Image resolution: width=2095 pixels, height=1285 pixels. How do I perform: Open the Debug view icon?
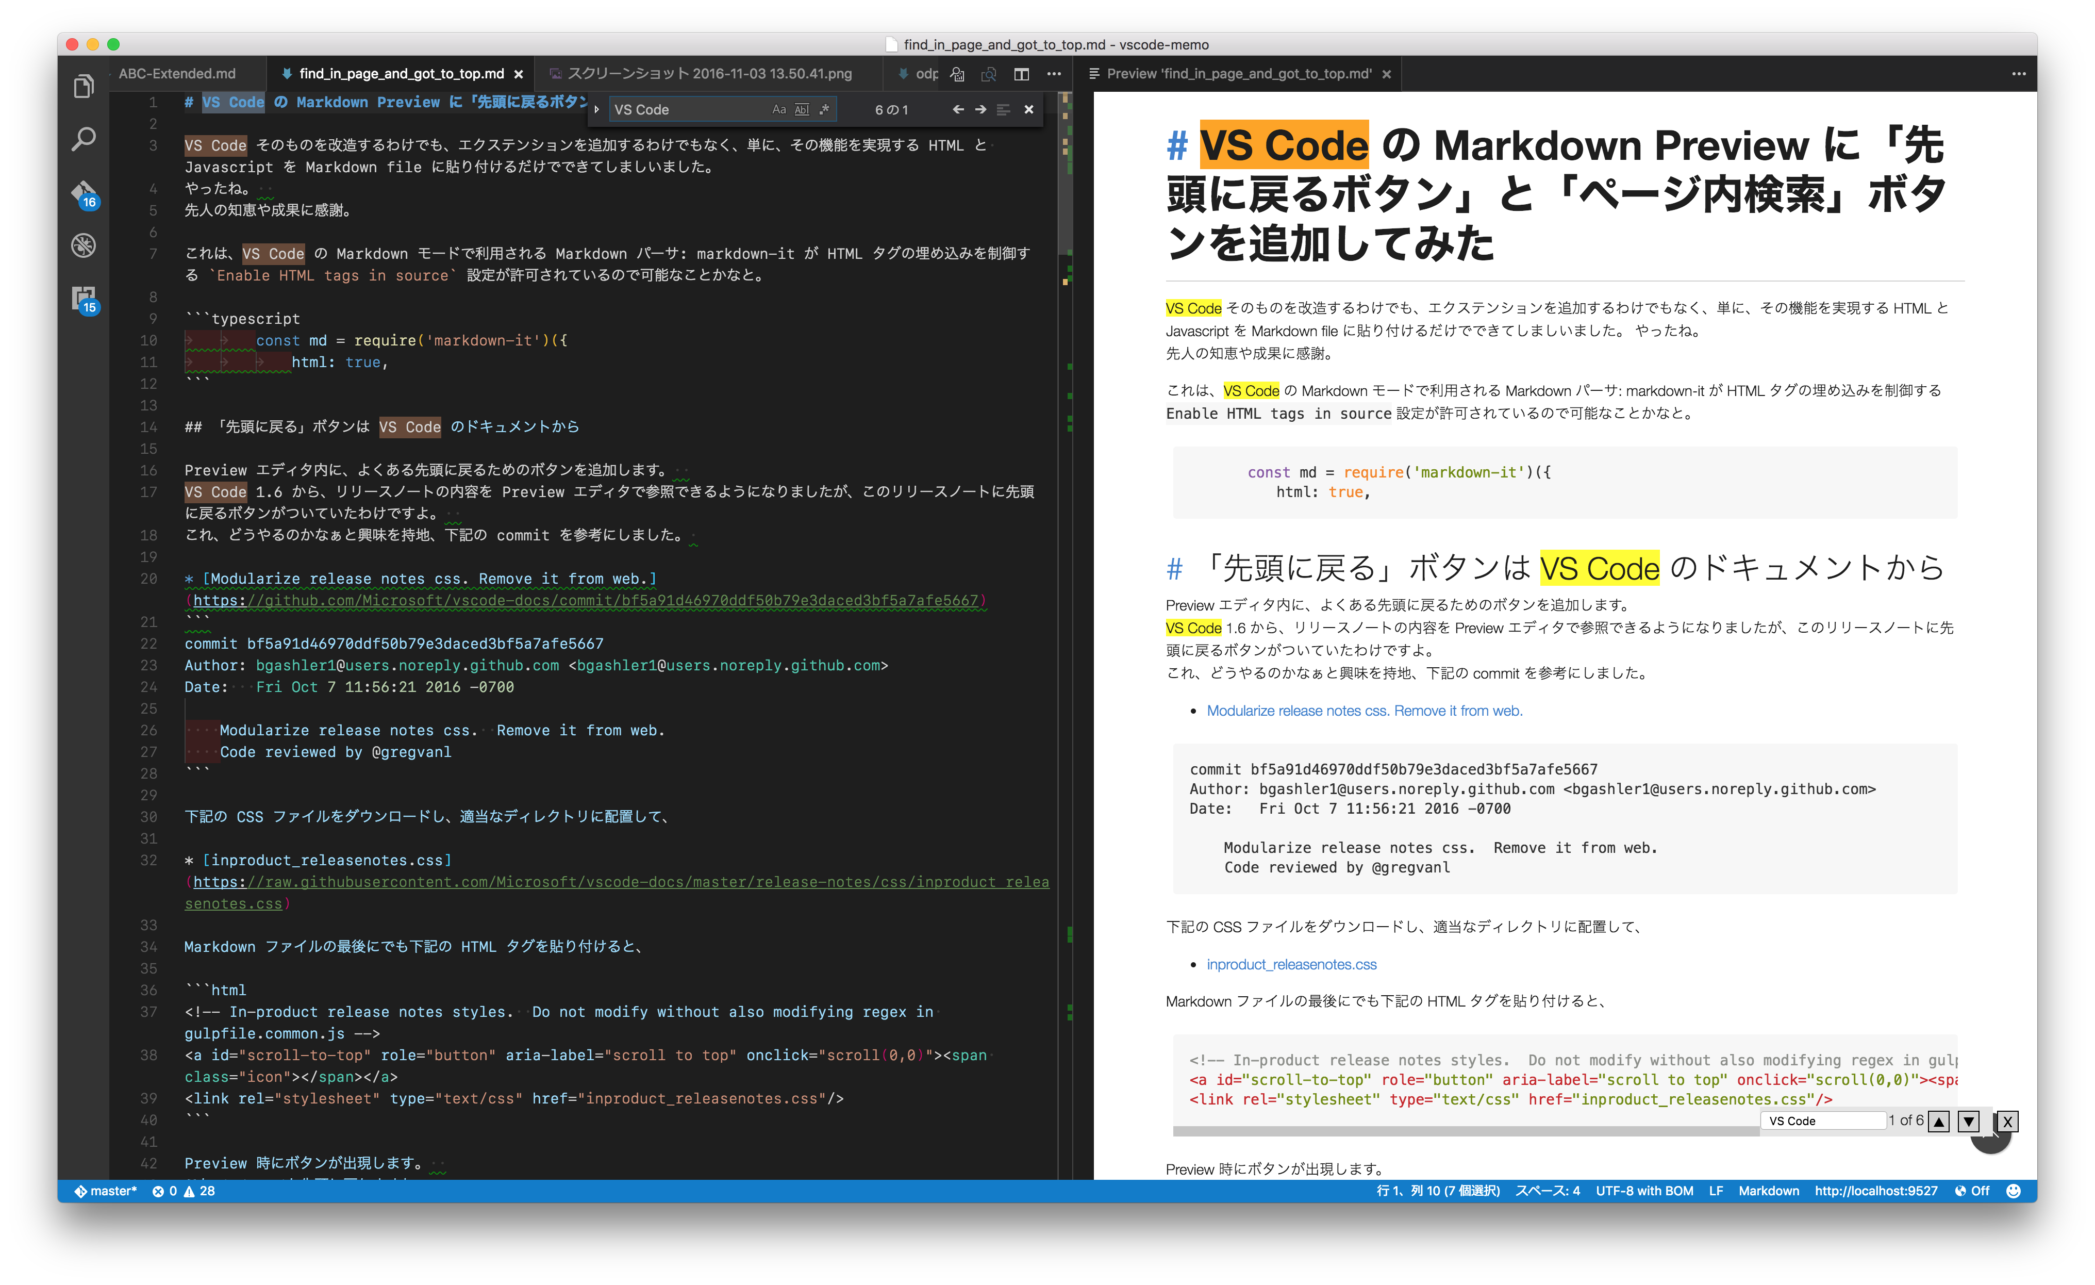84,246
